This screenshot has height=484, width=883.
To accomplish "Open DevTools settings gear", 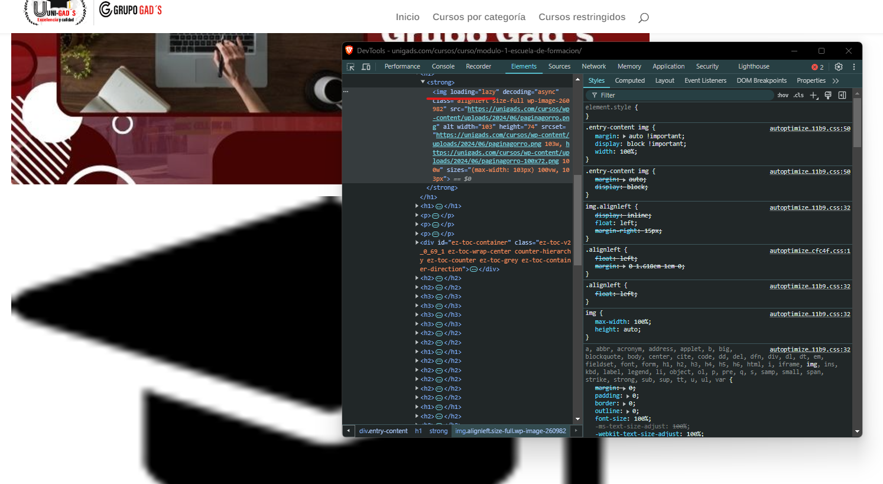I will click(838, 67).
